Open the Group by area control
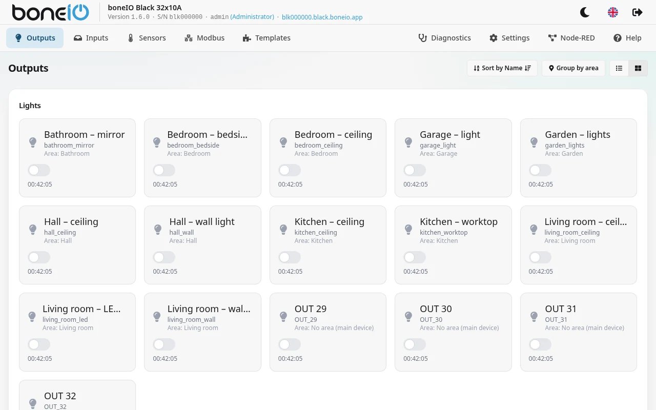 coord(573,68)
